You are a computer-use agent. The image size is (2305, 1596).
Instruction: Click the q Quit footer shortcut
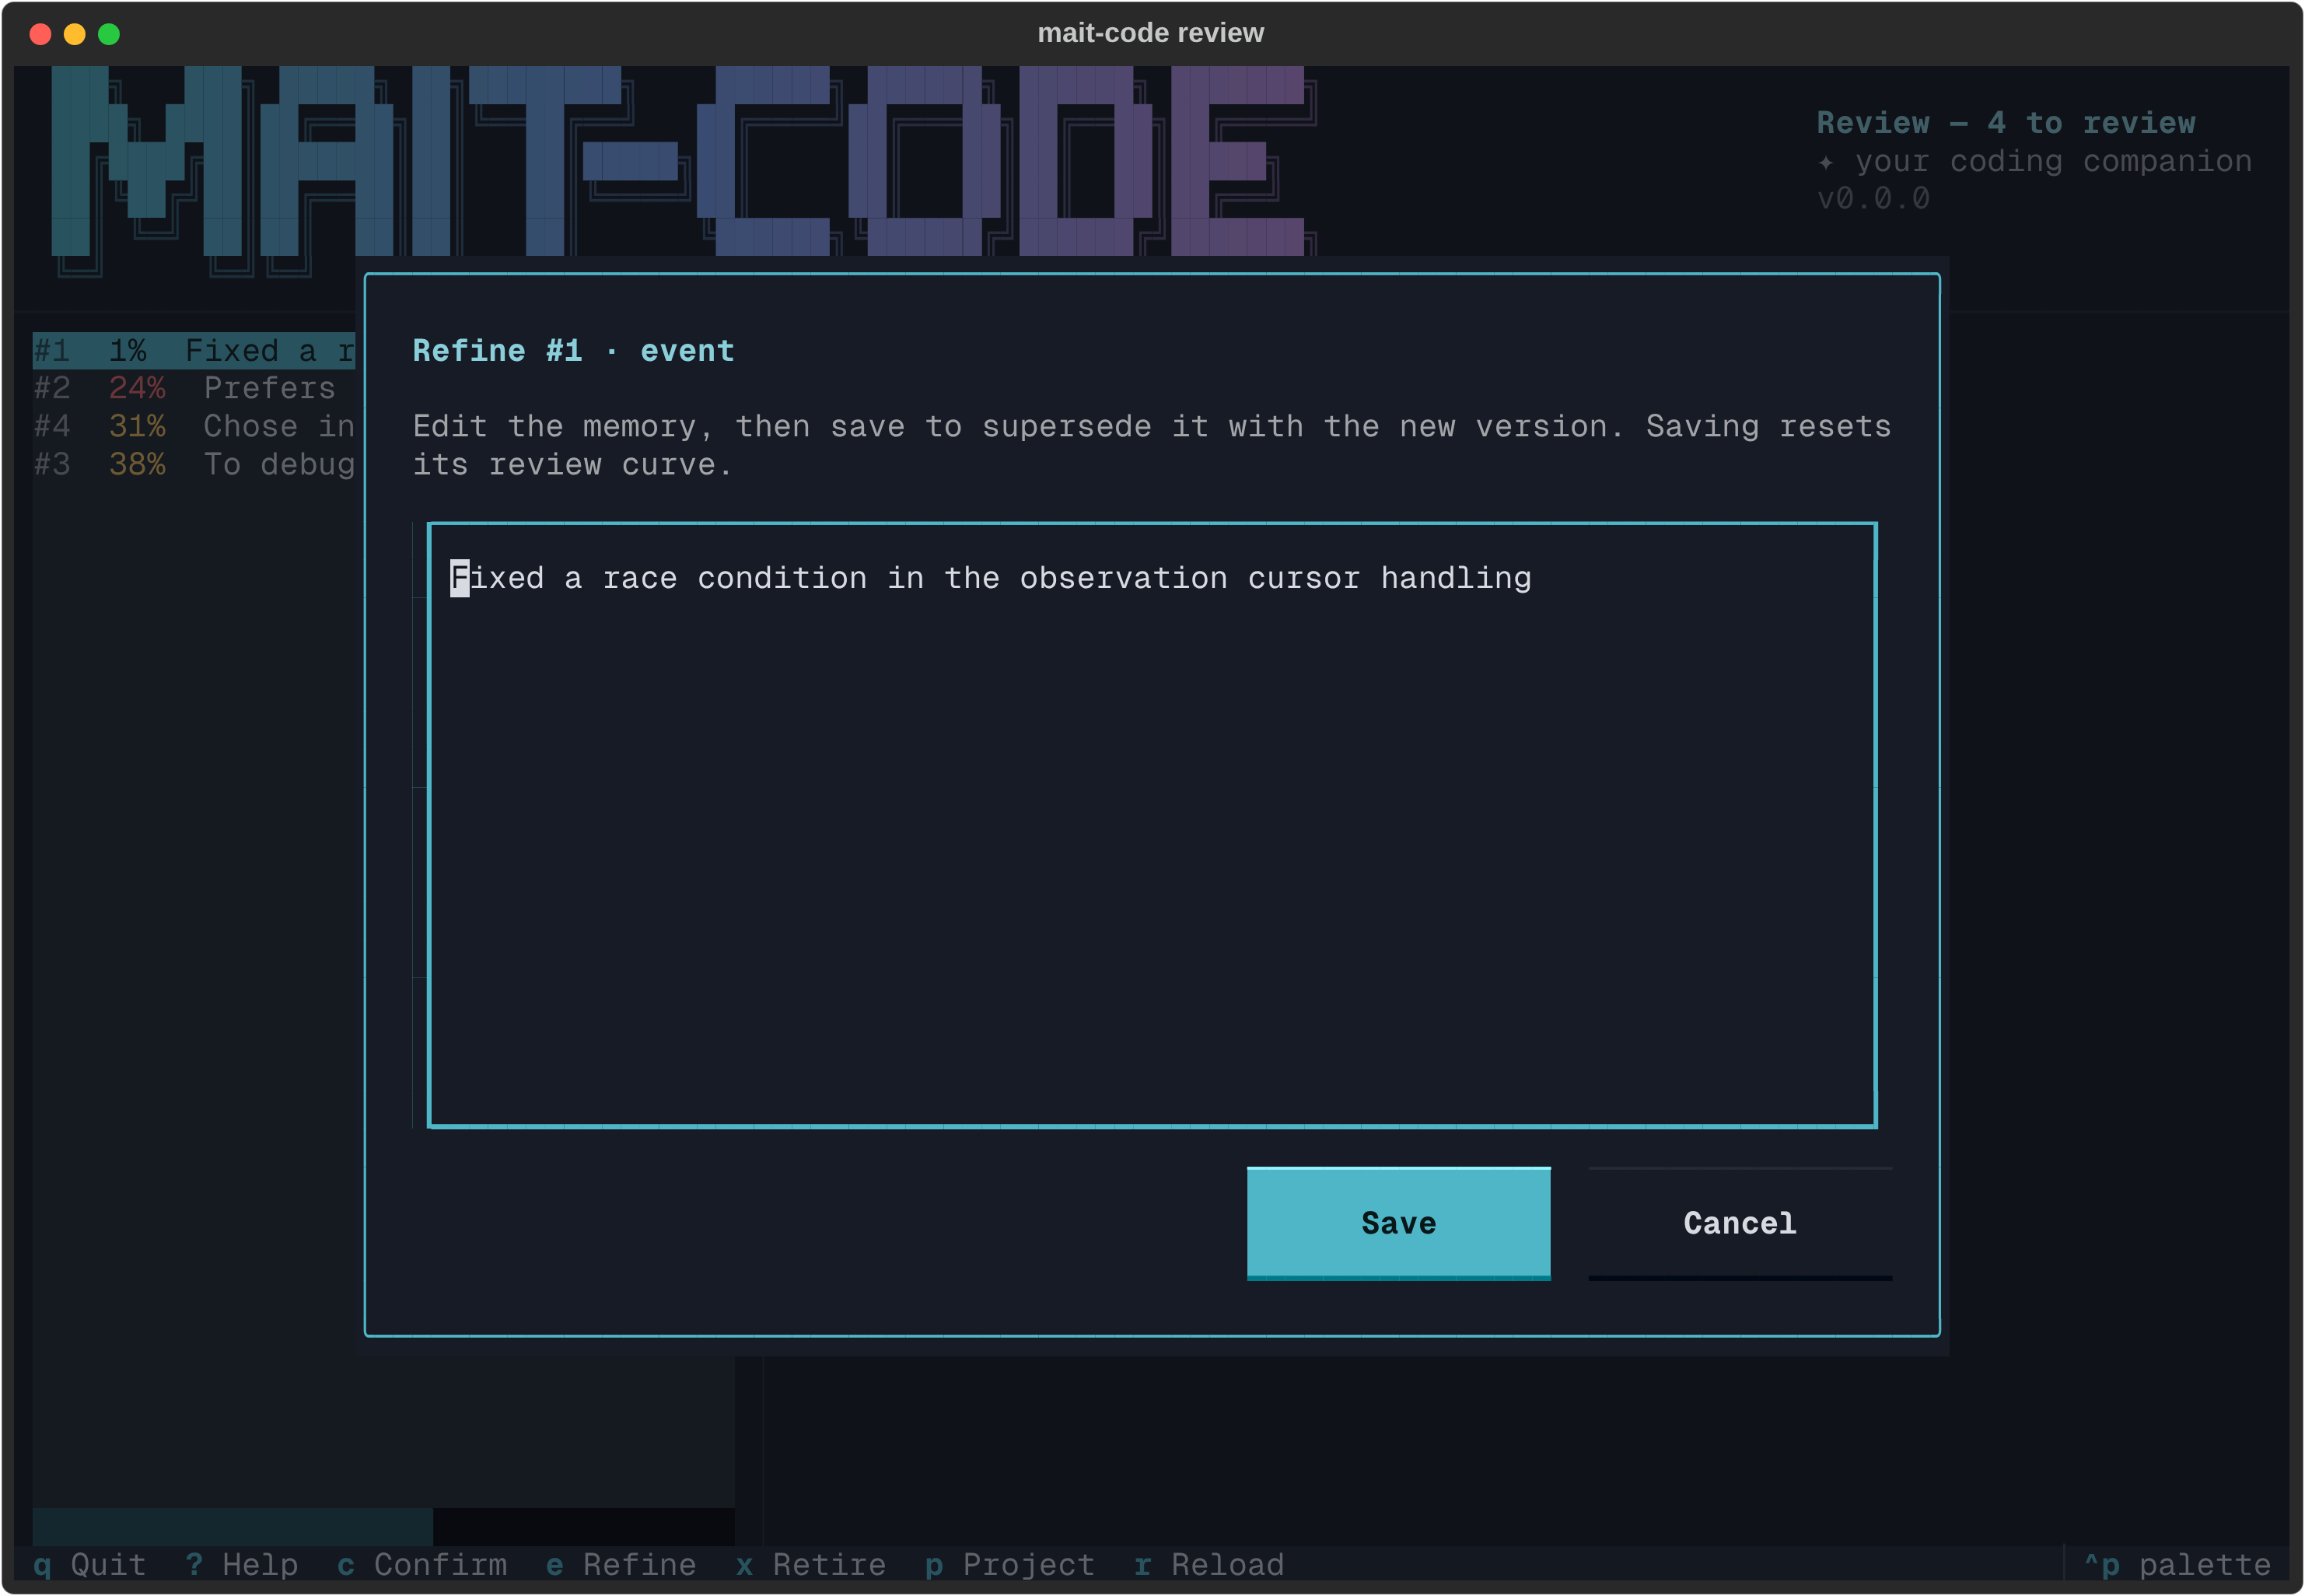[90, 1564]
